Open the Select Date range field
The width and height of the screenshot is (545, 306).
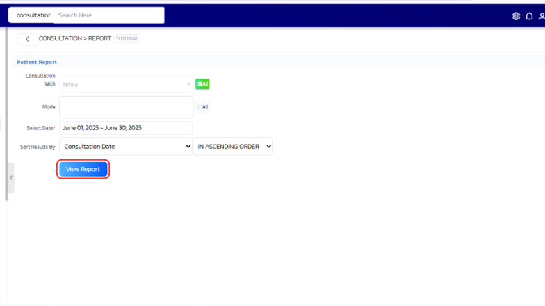click(126, 128)
